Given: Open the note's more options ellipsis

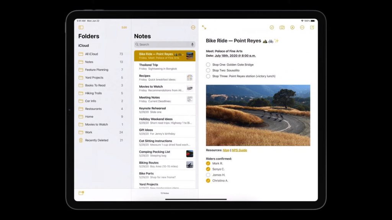Looking at the screenshot, I should [302, 27].
